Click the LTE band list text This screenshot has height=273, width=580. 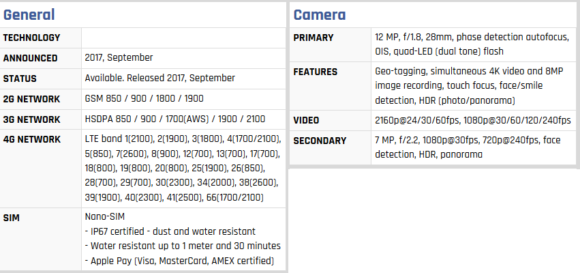(183, 168)
